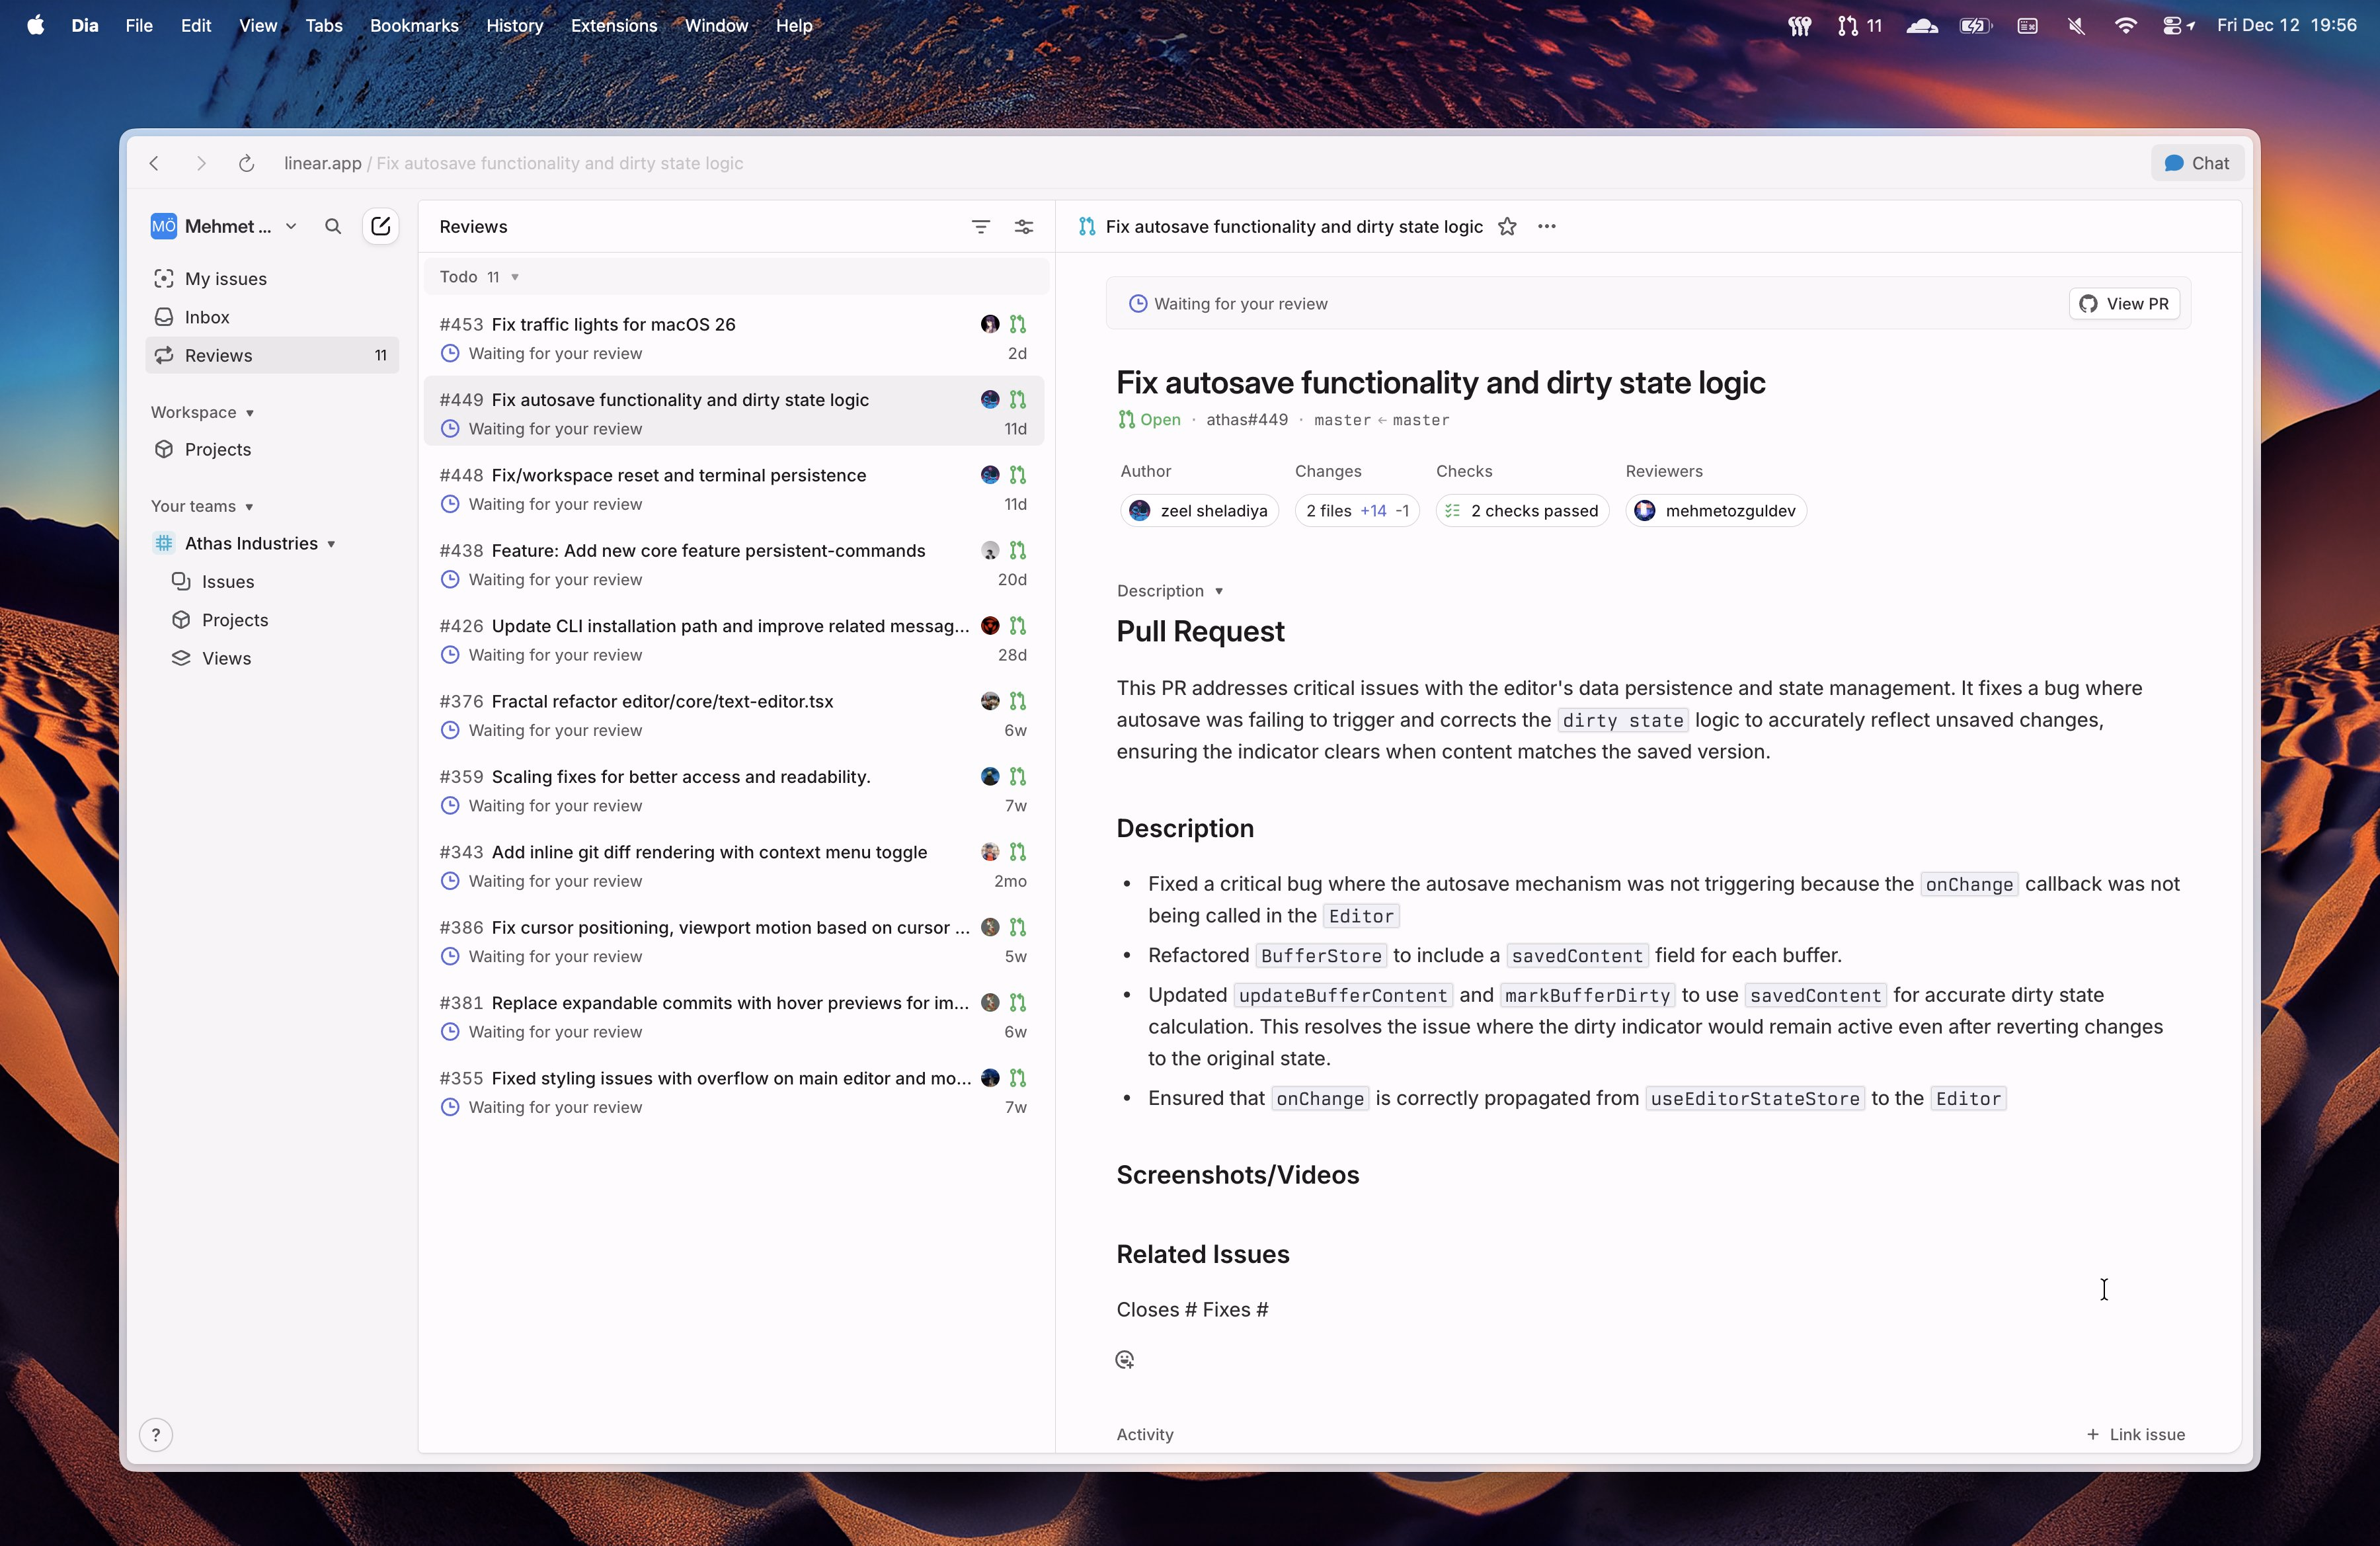The height and width of the screenshot is (1546, 2380).
Task: Click the linear.app address bar
Action: tap(513, 163)
